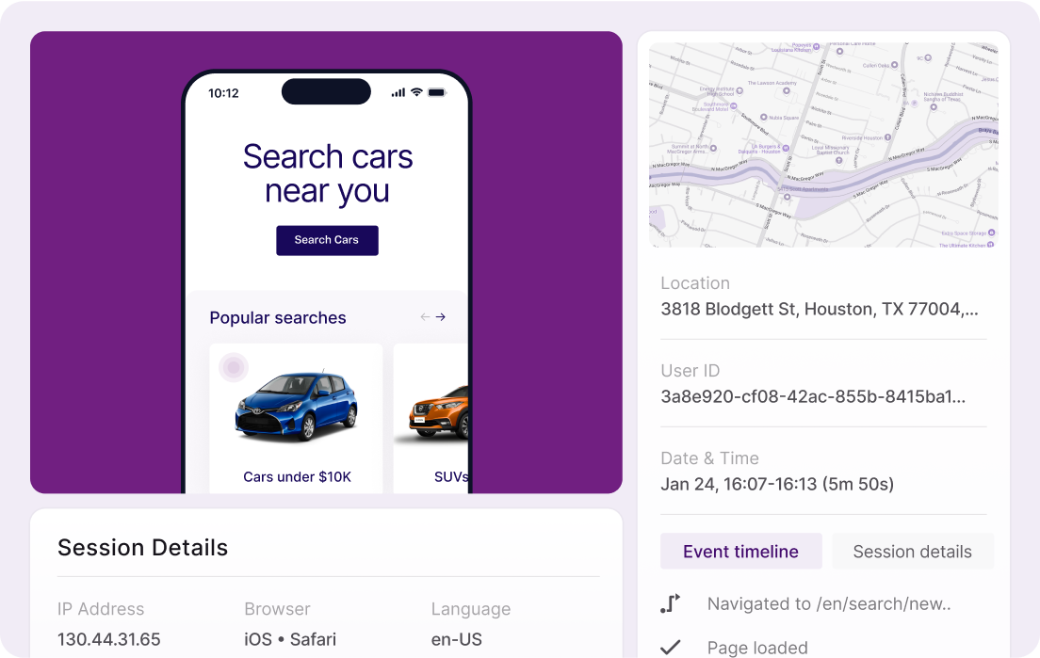Click the tap indicator circle on car card
The height and width of the screenshot is (658, 1040).
click(234, 367)
